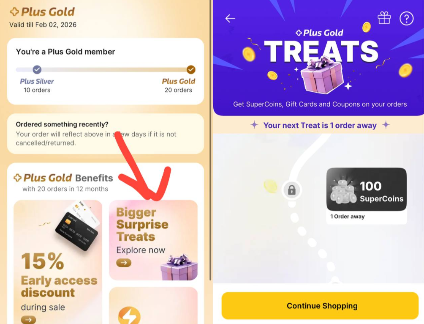Tap the arrow under Explore now
424x324 pixels.
(x=124, y=263)
